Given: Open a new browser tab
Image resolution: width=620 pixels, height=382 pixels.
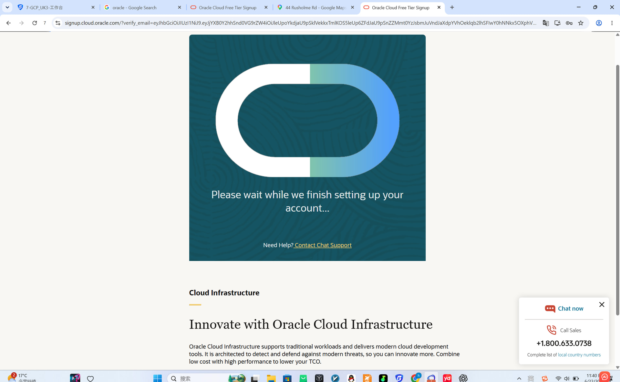Looking at the screenshot, I should [452, 7].
